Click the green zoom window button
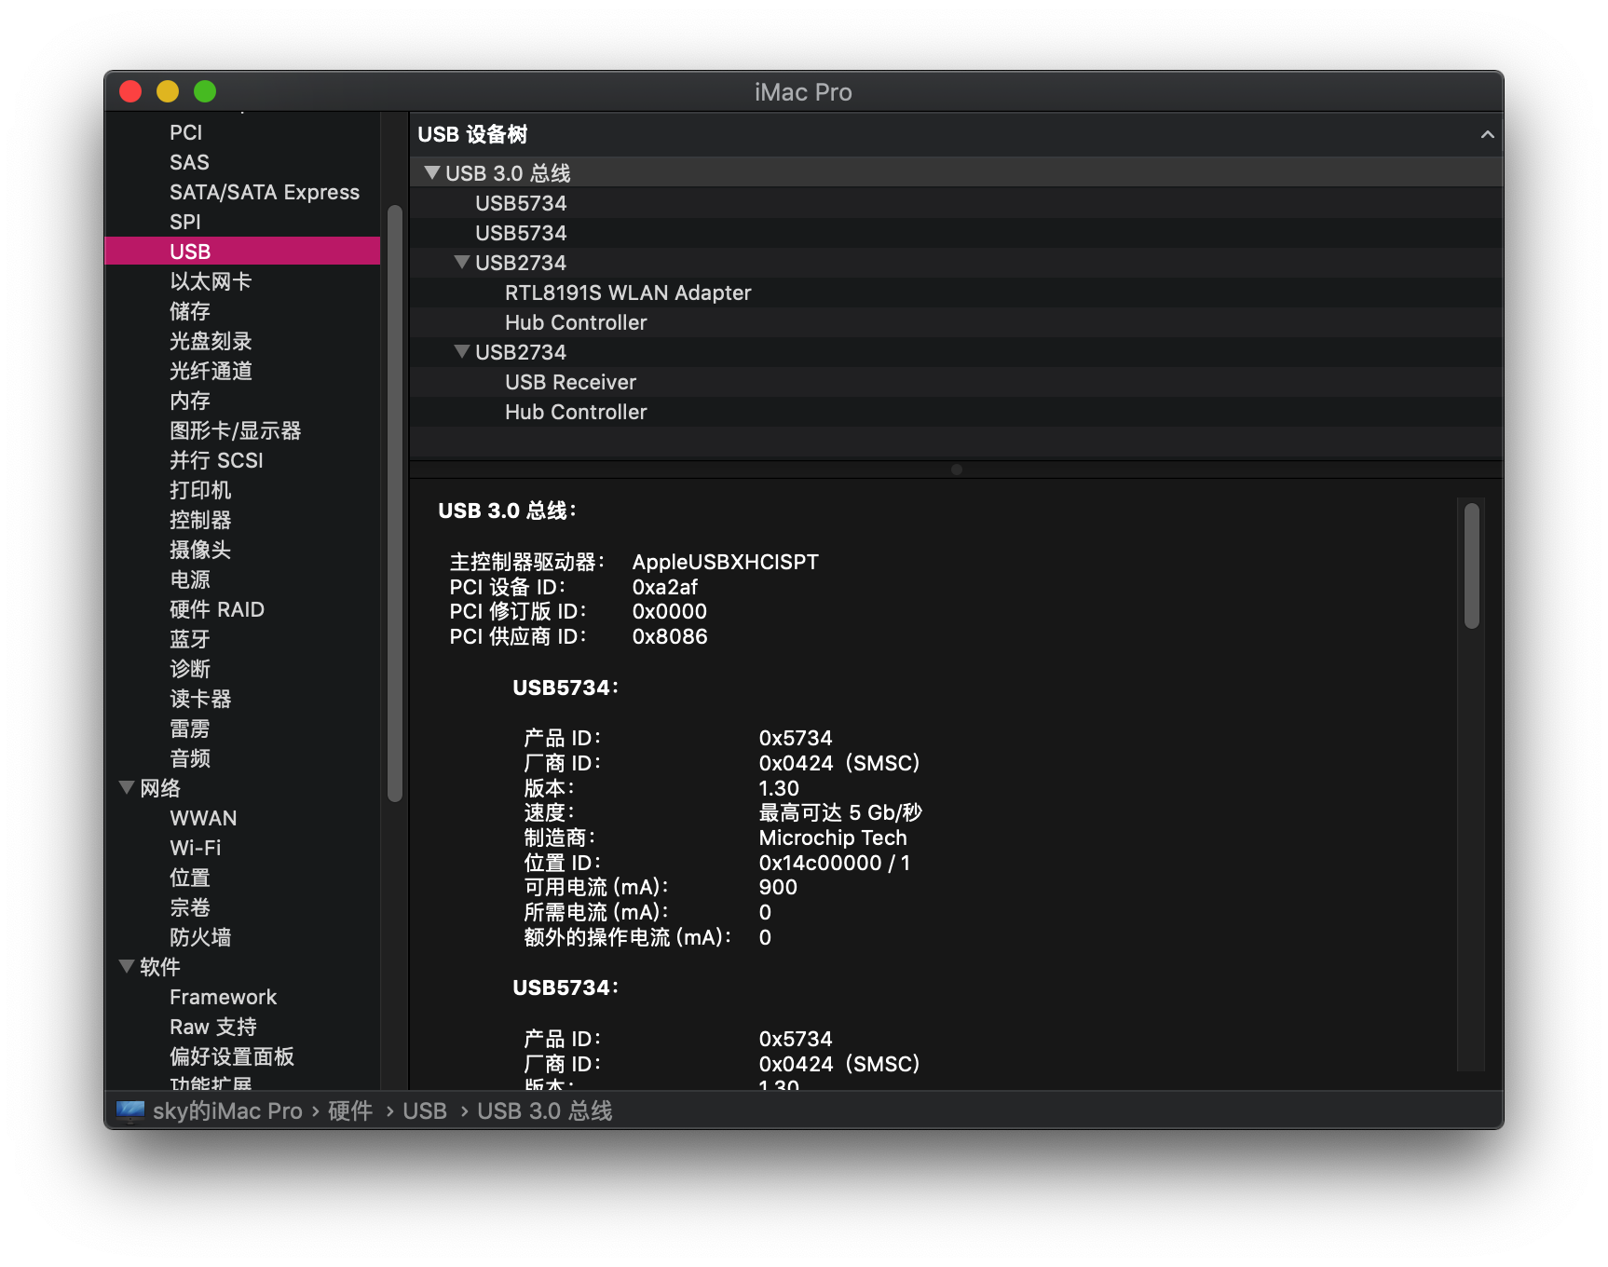 (205, 91)
